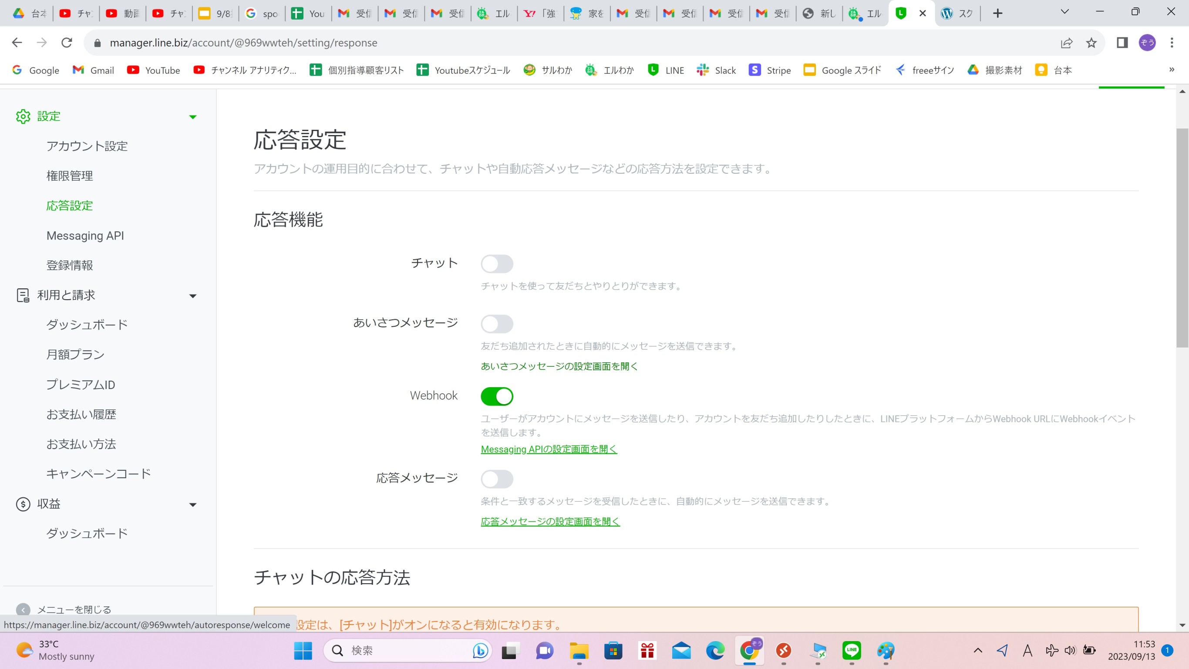The height and width of the screenshot is (669, 1189).
Task: Open Messaging API in the sidebar
Action: (85, 236)
